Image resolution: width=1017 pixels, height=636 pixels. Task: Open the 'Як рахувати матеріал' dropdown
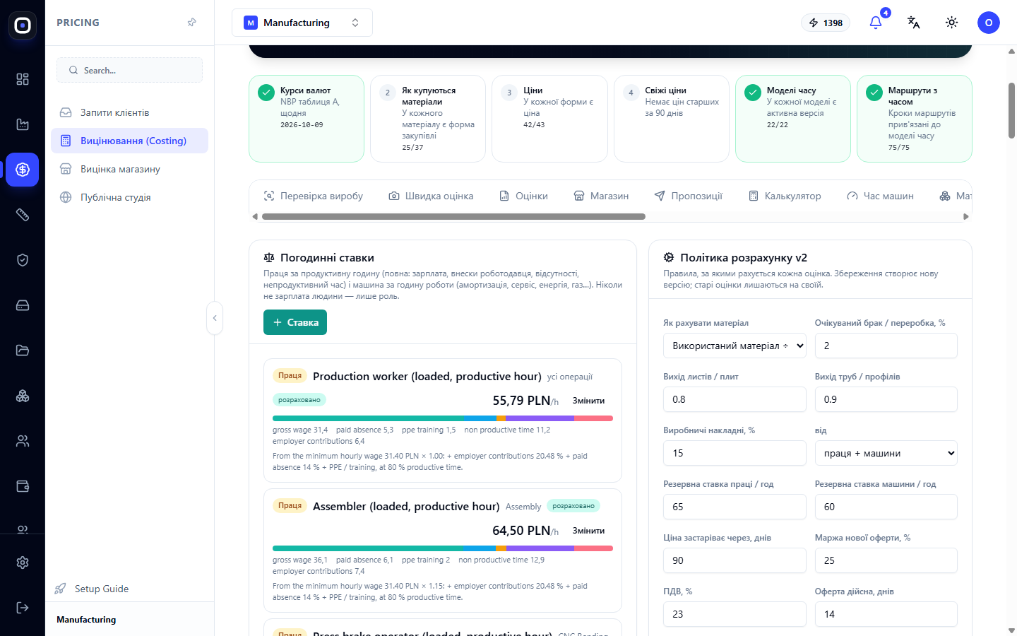(734, 346)
